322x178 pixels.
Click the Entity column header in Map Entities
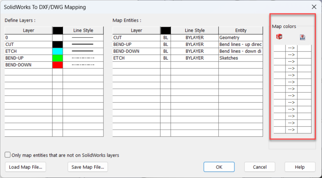coord(241,31)
